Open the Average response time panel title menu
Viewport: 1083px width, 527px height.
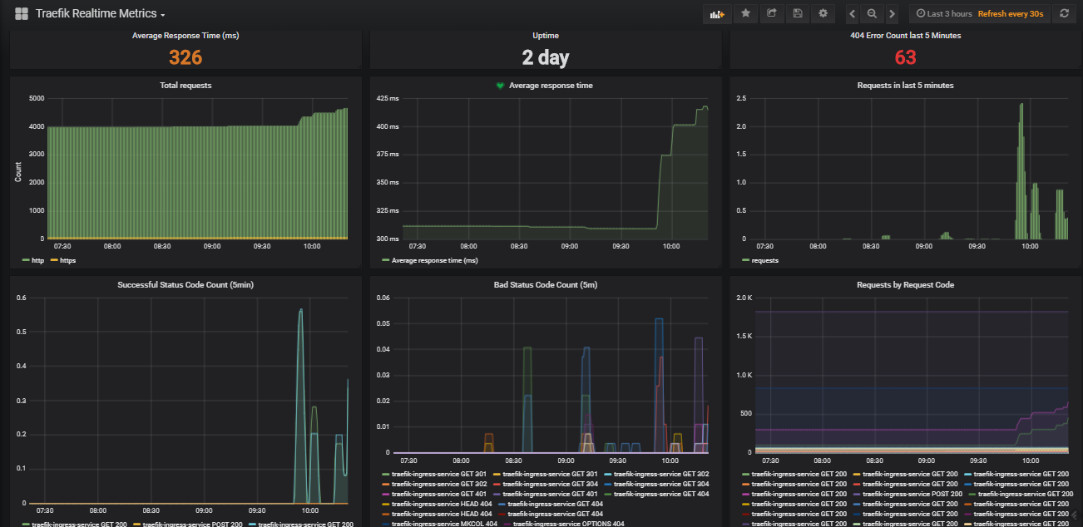tap(551, 86)
